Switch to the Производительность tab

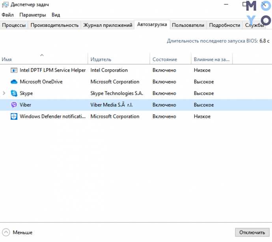(x=54, y=25)
